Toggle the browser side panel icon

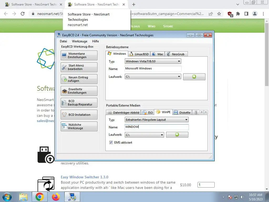[246, 14]
